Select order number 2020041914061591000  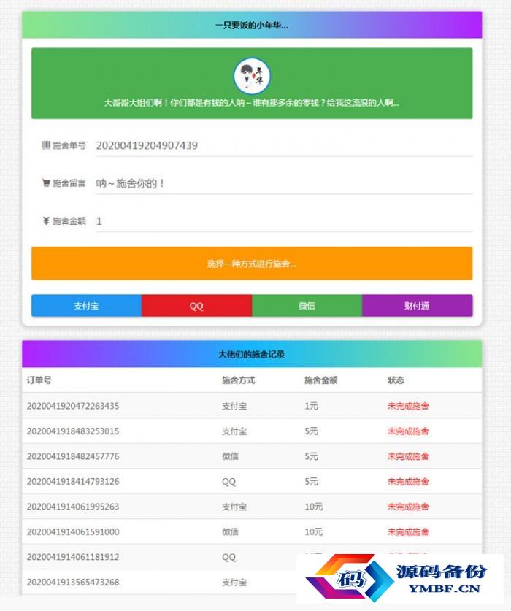click(73, 532)
